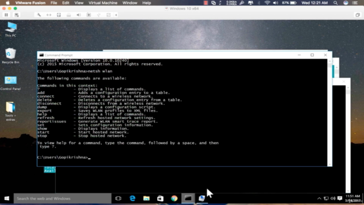The width and height of the screenshot is (364, 205).
Task: Open virtual machine settings wrench icon
Action: point(39,15)
